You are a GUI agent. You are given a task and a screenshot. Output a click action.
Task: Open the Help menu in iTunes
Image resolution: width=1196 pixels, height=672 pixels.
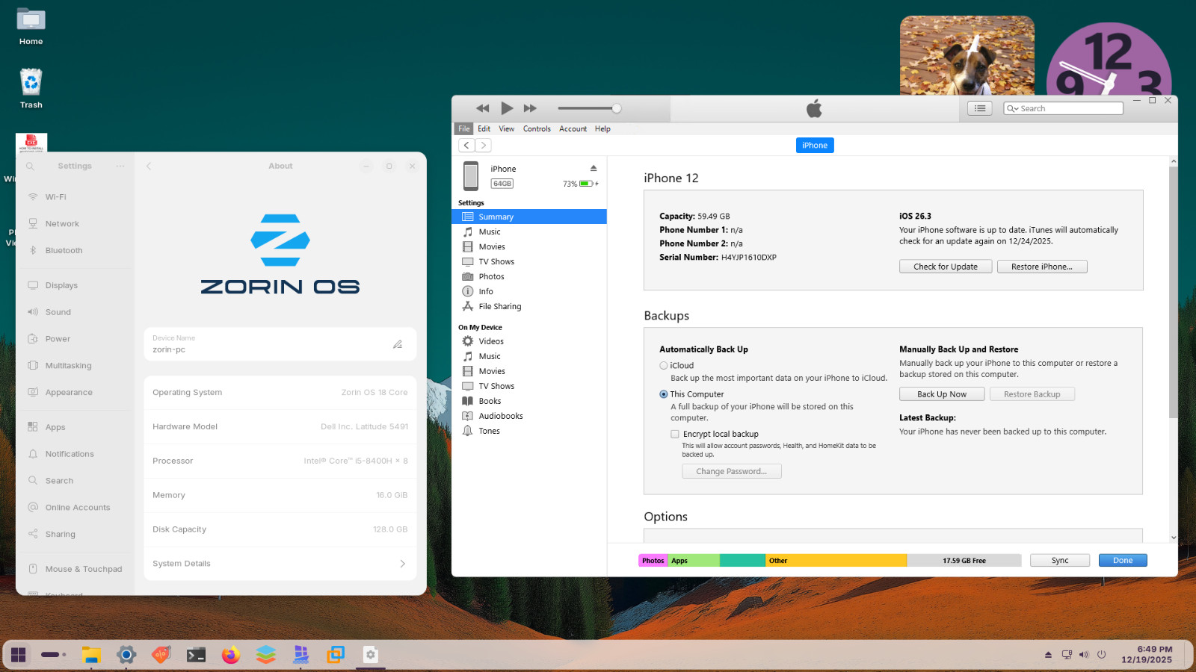[x=602, y=128]
